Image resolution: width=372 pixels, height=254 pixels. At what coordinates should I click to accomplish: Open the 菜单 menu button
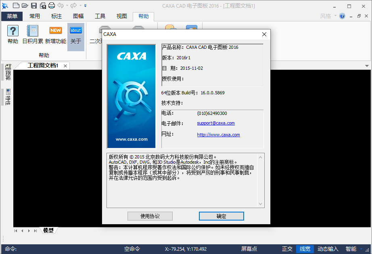click(12, 16)
